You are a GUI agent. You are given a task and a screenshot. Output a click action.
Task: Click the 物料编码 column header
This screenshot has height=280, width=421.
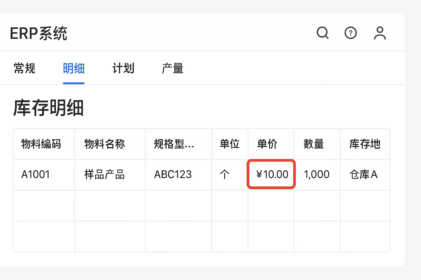pos(41,144)
